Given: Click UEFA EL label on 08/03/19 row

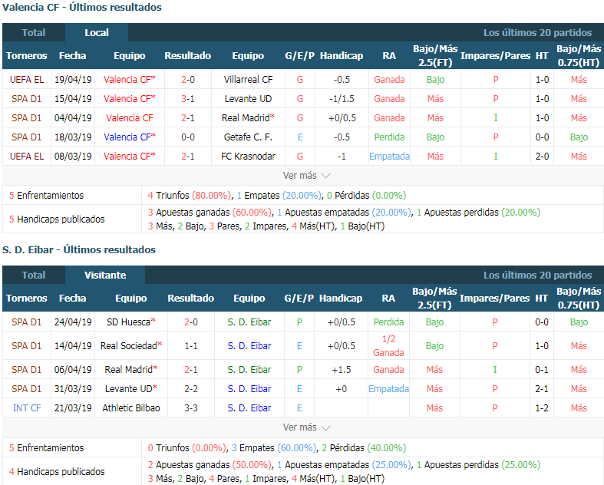Looking at the screenshot, I should [27, 157].
